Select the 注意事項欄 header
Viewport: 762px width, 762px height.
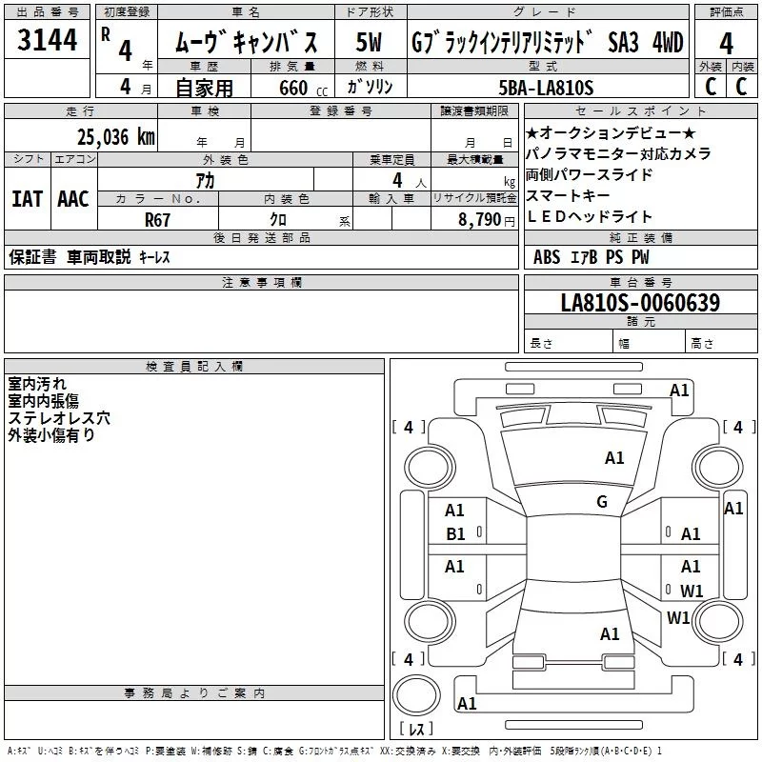(261, 282)
